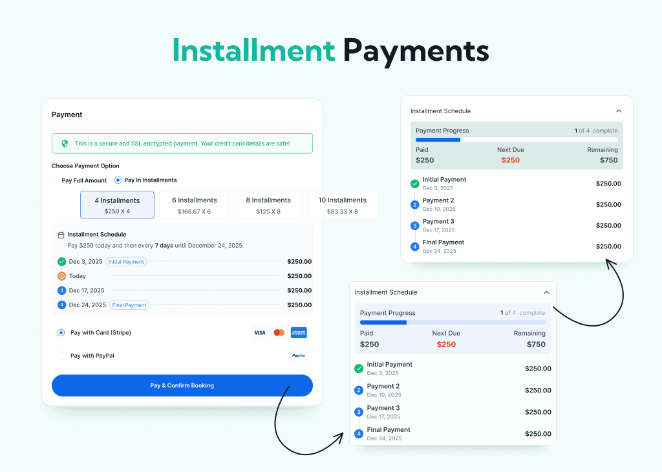The width and height of the screenshot is (662, 472).
Task: Collapse the top-right Installment Schedule panel
Action: click(x=618, y=111)
